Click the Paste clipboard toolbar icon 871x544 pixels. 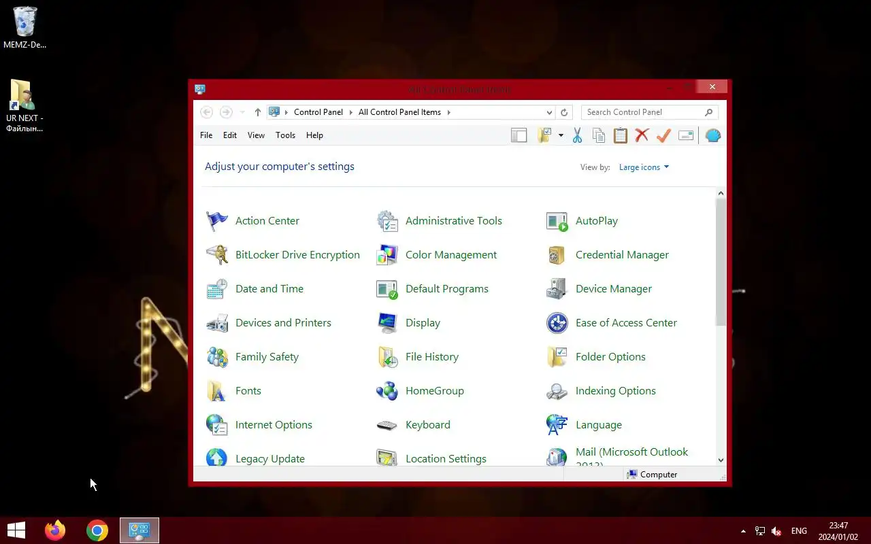(x=621, y=135)
